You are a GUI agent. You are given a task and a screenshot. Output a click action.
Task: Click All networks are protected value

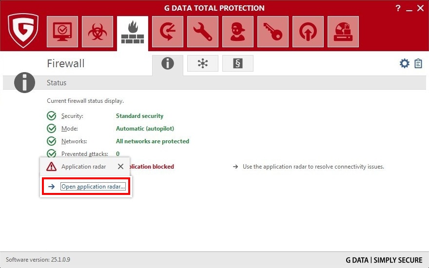pos(153,141)
